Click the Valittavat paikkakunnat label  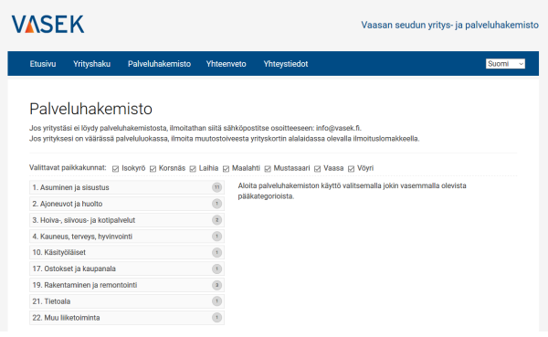tap(68, 168)
